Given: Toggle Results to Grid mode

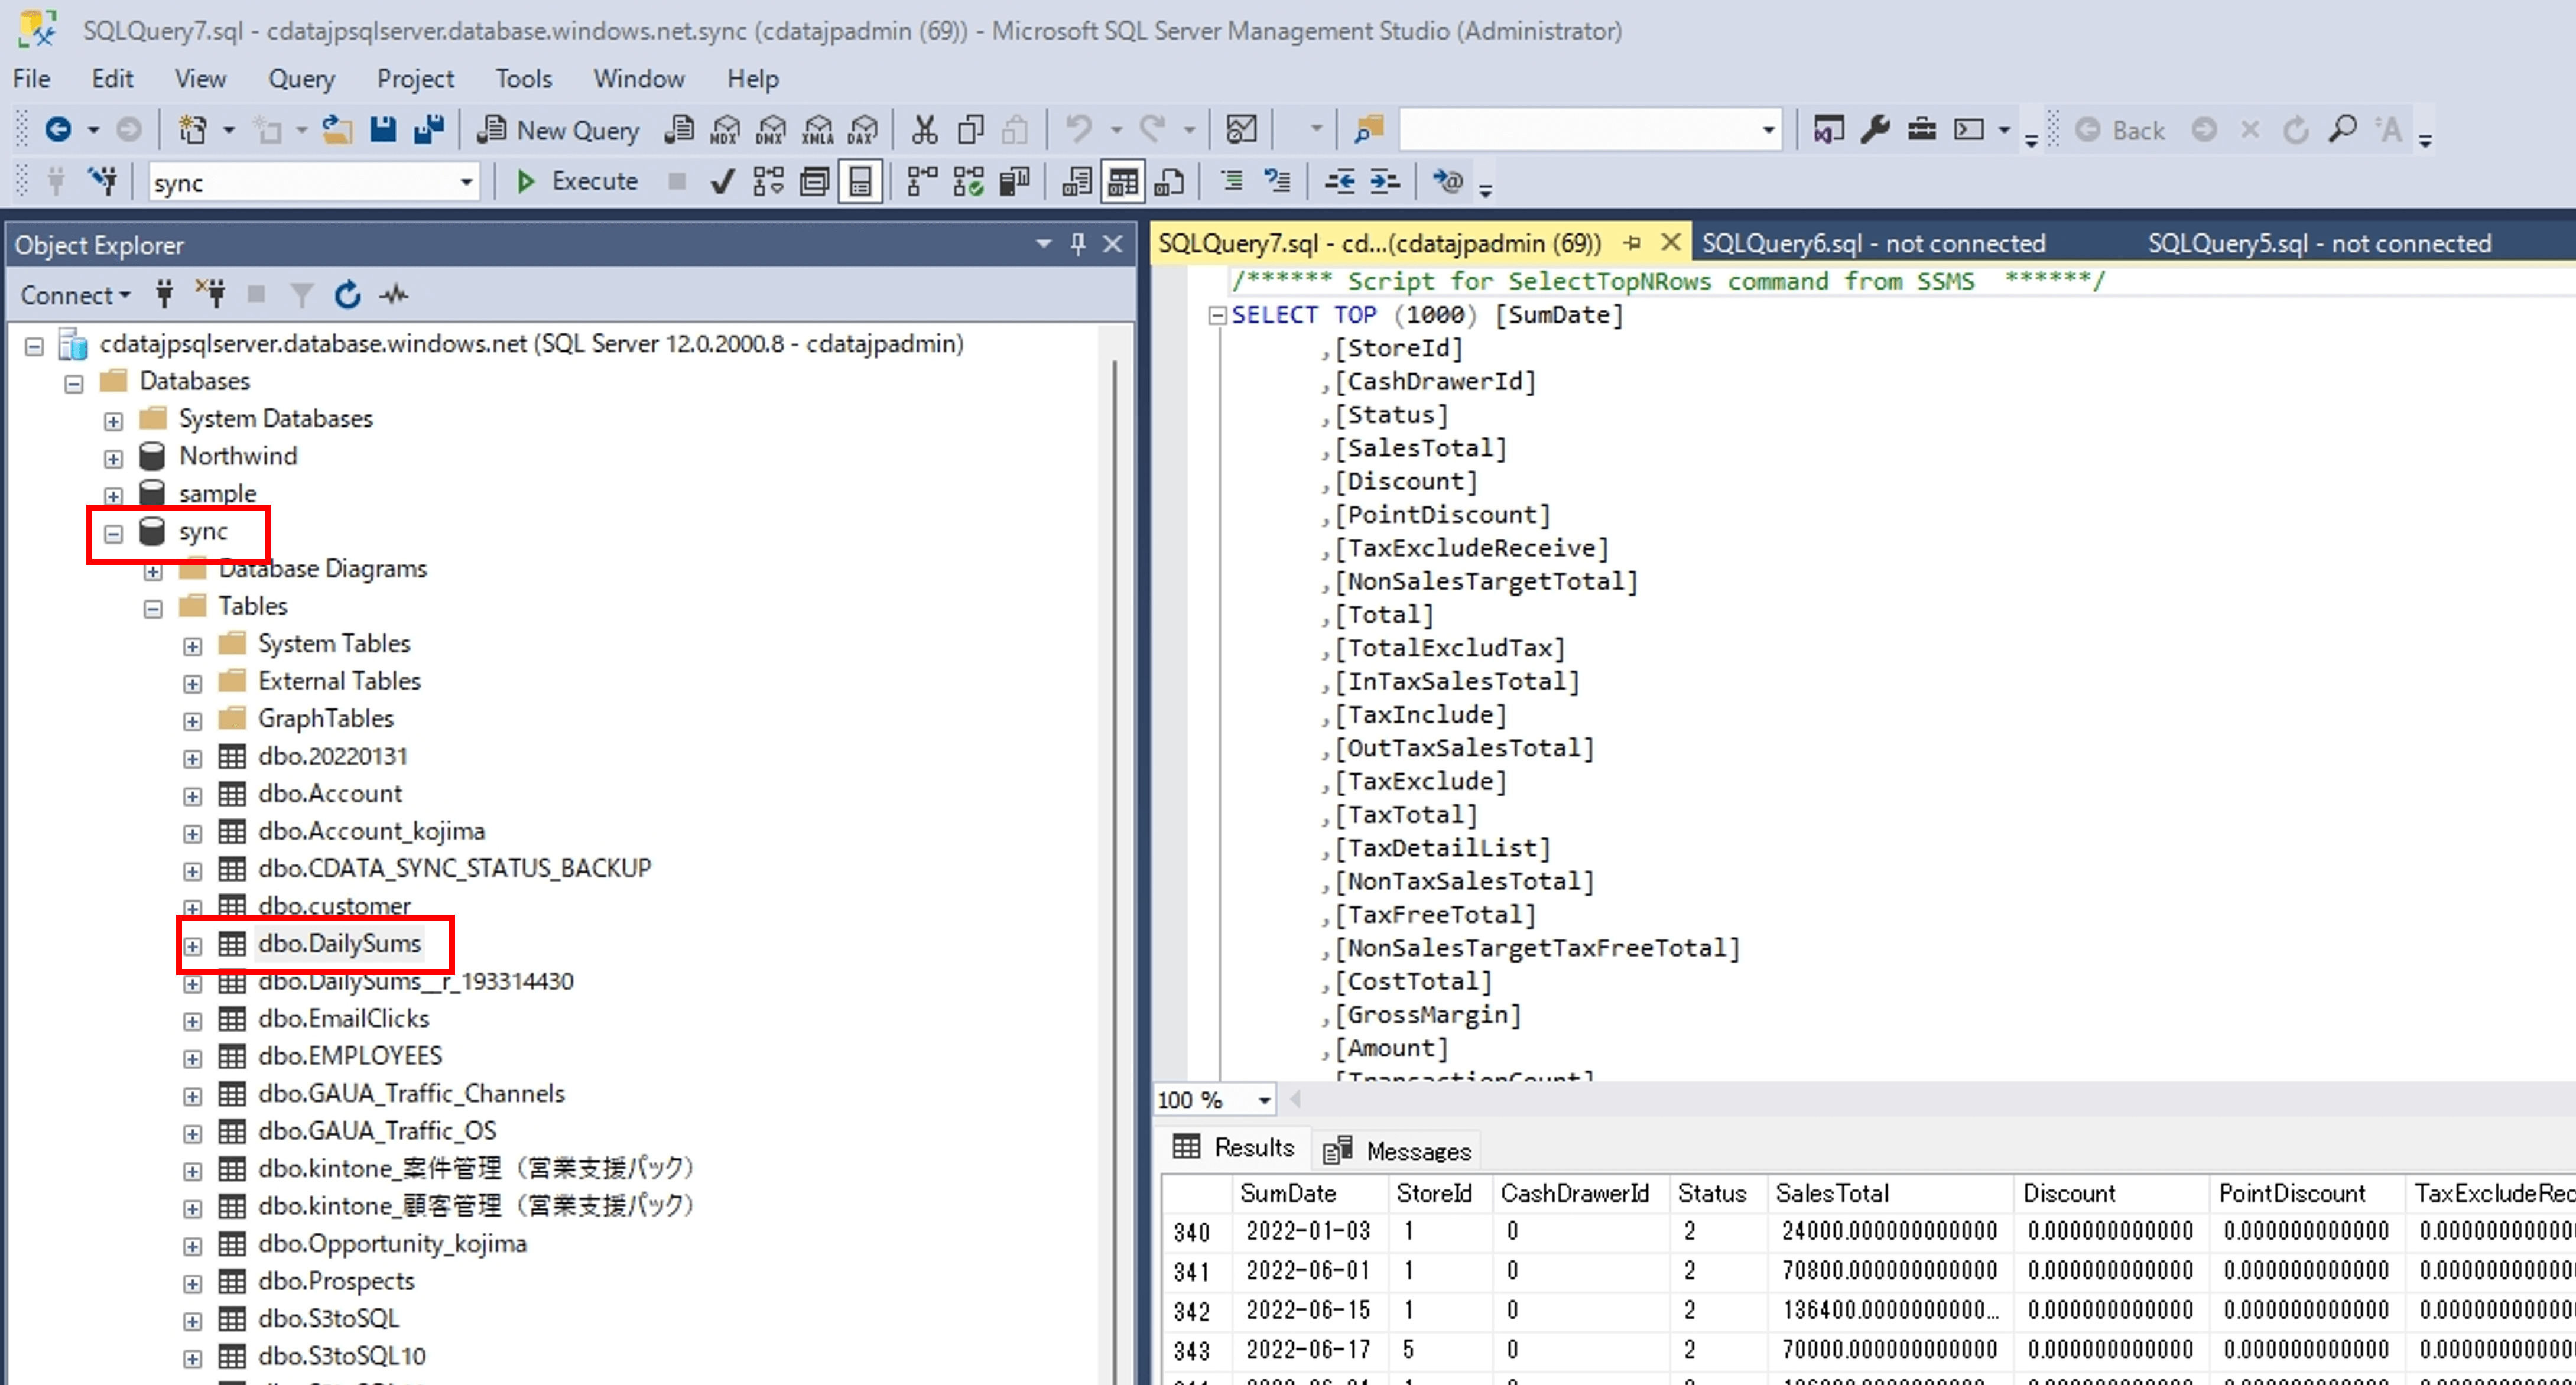Looking at the screenshot, I should point(1123,182).
